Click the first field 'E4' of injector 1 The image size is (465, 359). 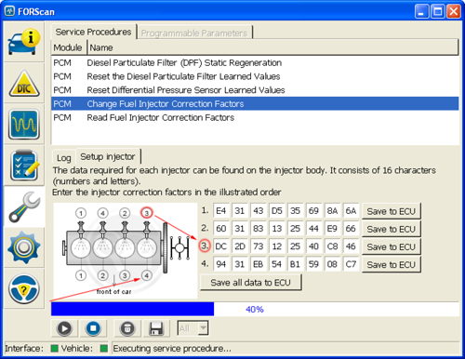[221, 211]
